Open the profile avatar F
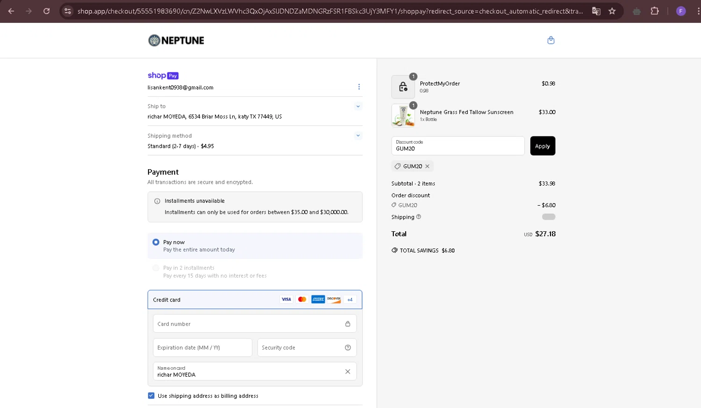 point(681,11)
